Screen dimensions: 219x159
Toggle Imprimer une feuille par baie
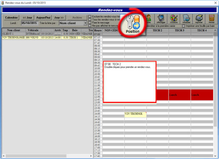click(184, 26)
